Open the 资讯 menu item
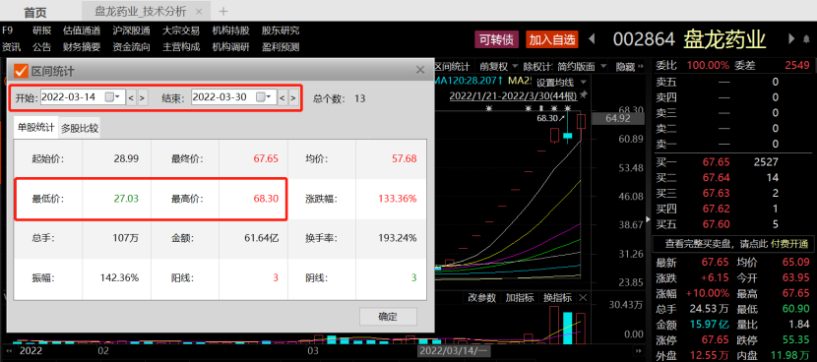 (11, 47)
